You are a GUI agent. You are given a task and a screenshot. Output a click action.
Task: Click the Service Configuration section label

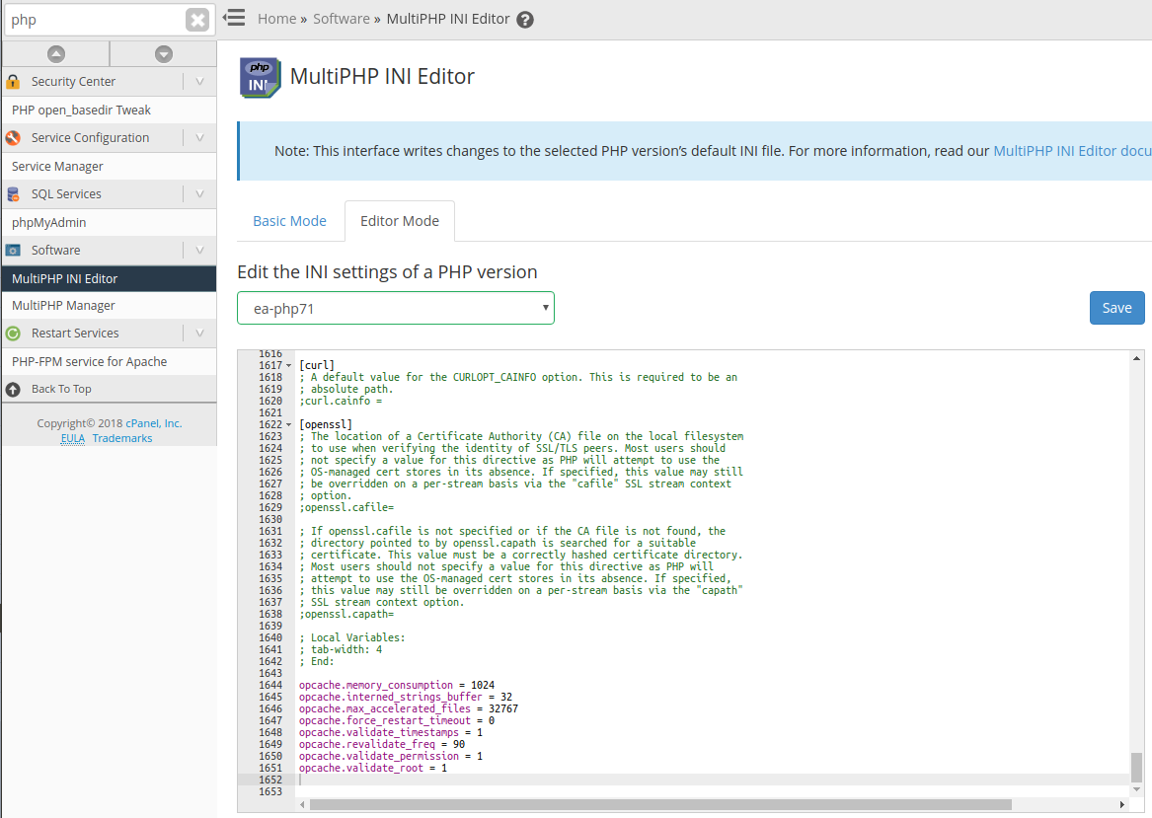click(x=91, y=138)
